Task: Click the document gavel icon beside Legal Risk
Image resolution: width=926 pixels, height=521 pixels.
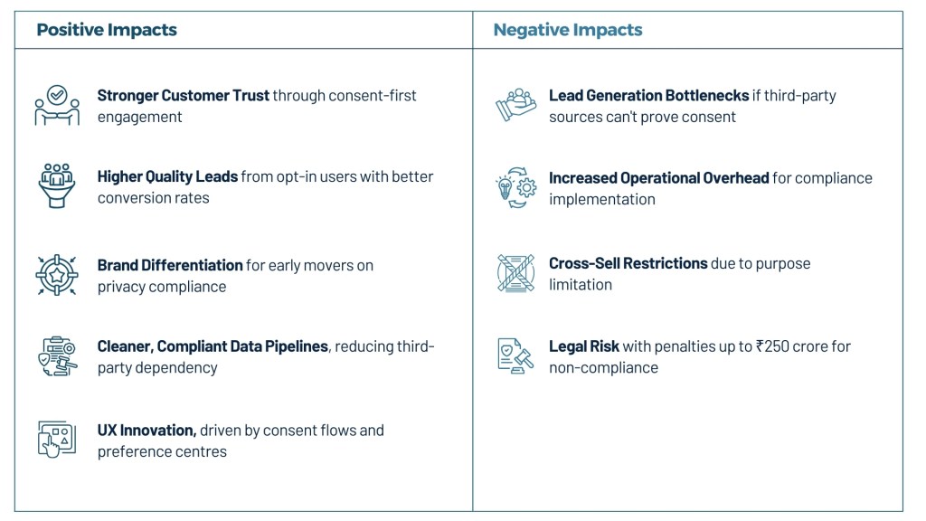Action: point(516,355)
